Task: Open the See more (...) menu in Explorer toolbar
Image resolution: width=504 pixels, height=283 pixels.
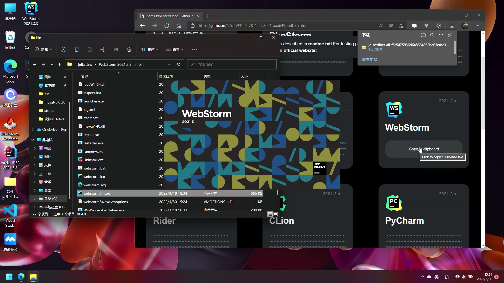Action: coord(195,49)
